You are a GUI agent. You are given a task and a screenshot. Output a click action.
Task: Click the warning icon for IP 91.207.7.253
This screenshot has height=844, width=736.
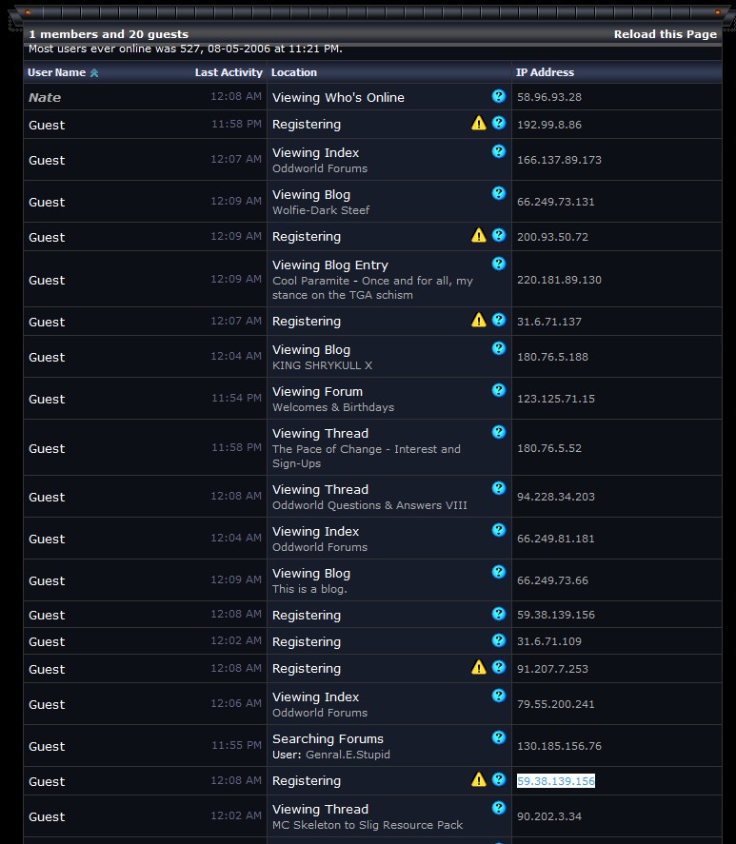pos(479,668)
